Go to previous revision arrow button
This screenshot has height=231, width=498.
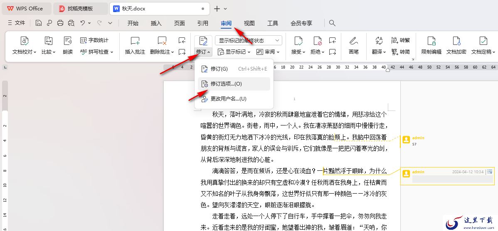click(333, 40)
